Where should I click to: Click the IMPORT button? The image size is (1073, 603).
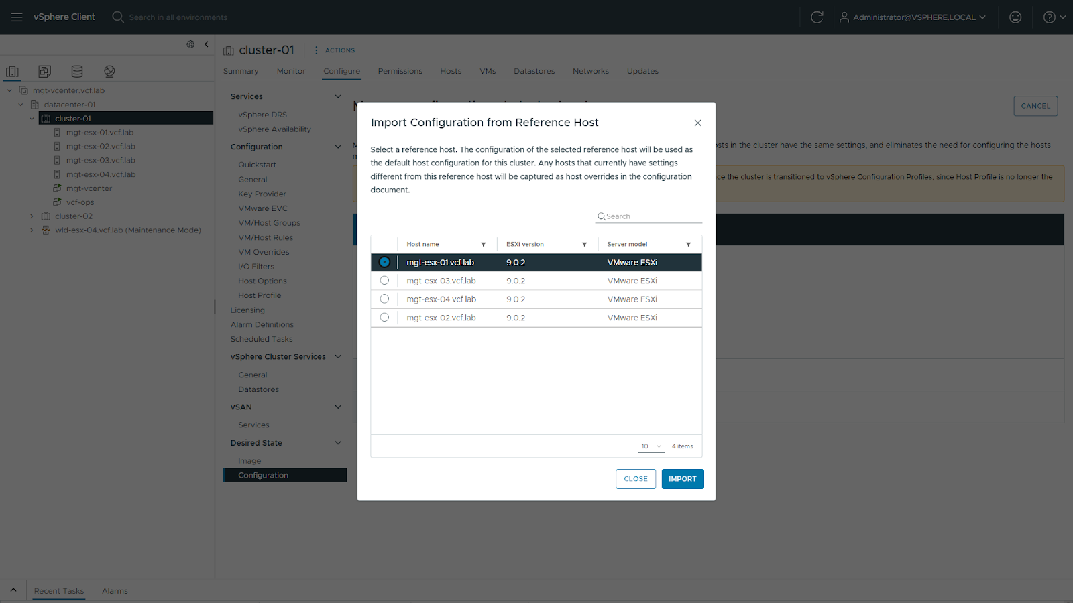coord(683,479)
